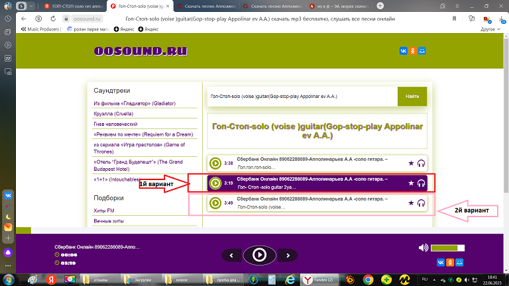The height and width of the screenshot is (286, 509).
Task: Share via VK icon in player bar
Action: tap(441, 262)
